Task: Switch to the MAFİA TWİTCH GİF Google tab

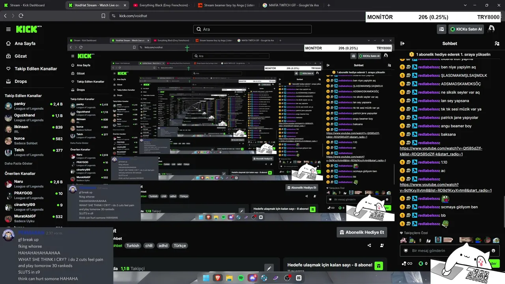Action: tap(290, 5)
